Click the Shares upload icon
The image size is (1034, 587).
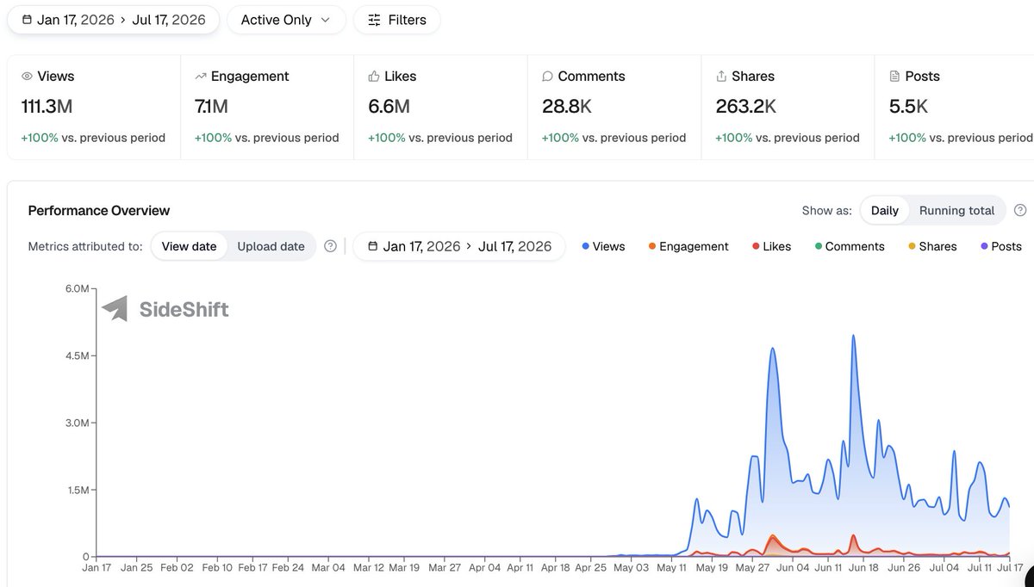(721, 77)
